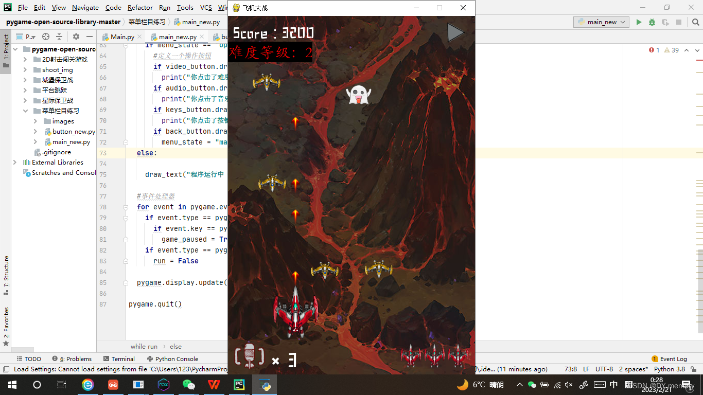Image resolution: width=703 pixels, height=395 pixels.
Task: Click Run with Coverage icon
Action: (x=665, y=22)
